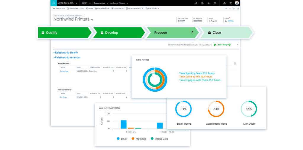The width and height of the screenshot is (303, 150).
Task: Open the Dynamics 365 dropdown
Action: 67,3
